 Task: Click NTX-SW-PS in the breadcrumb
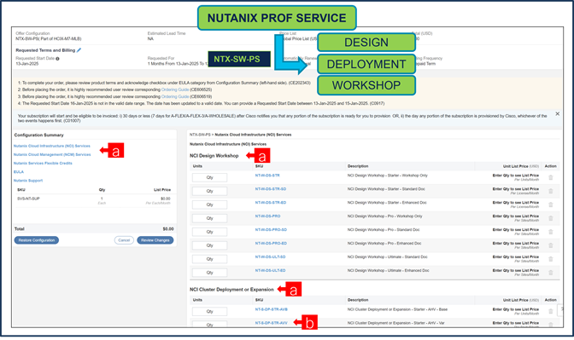(x=200, y=135)
